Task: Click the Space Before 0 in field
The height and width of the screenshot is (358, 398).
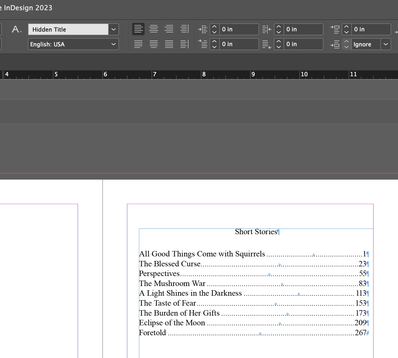Action: [x=371, y=29]
